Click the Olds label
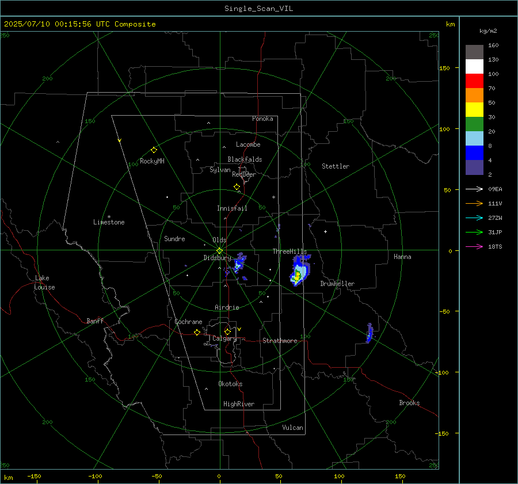 pyautogui.click(x=219, y=240)
